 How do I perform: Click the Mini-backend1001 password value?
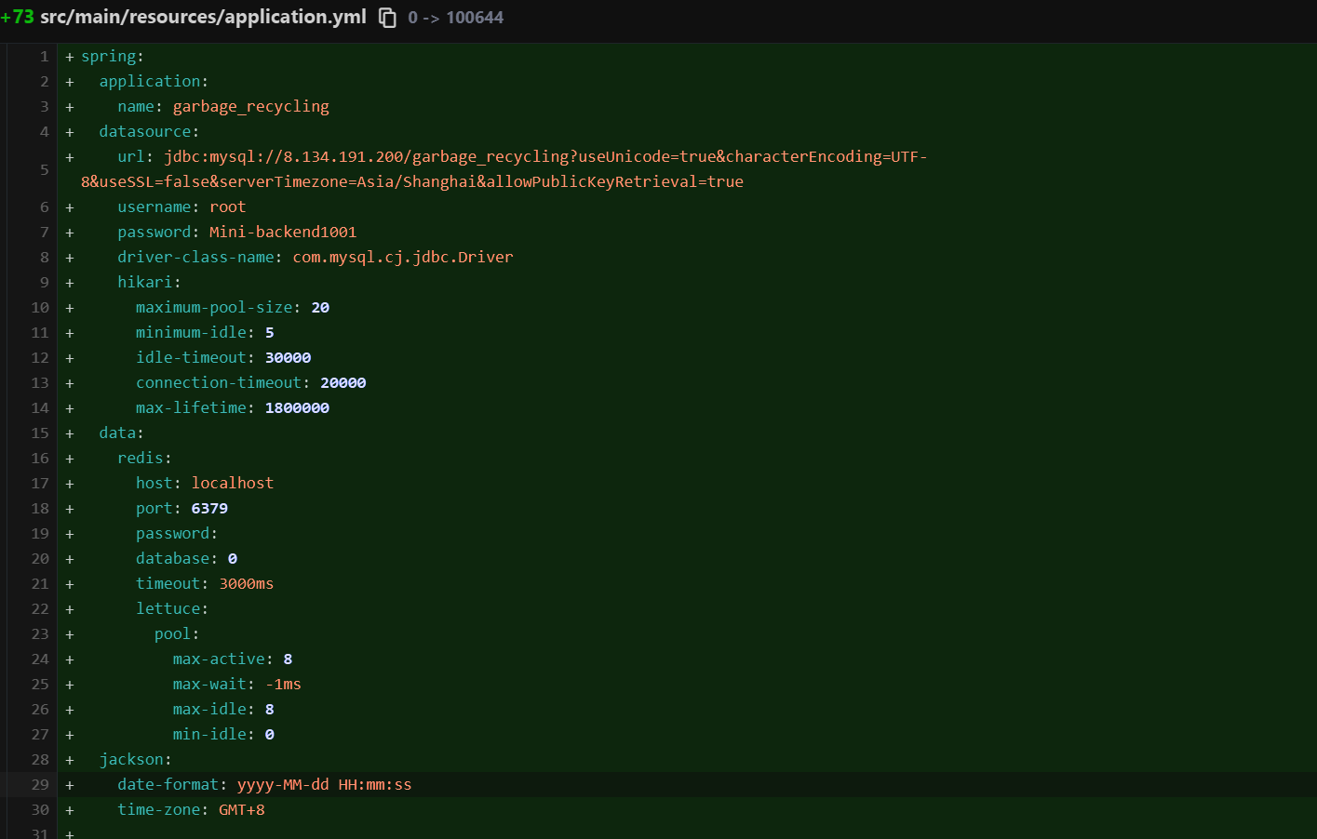[283, 233]
